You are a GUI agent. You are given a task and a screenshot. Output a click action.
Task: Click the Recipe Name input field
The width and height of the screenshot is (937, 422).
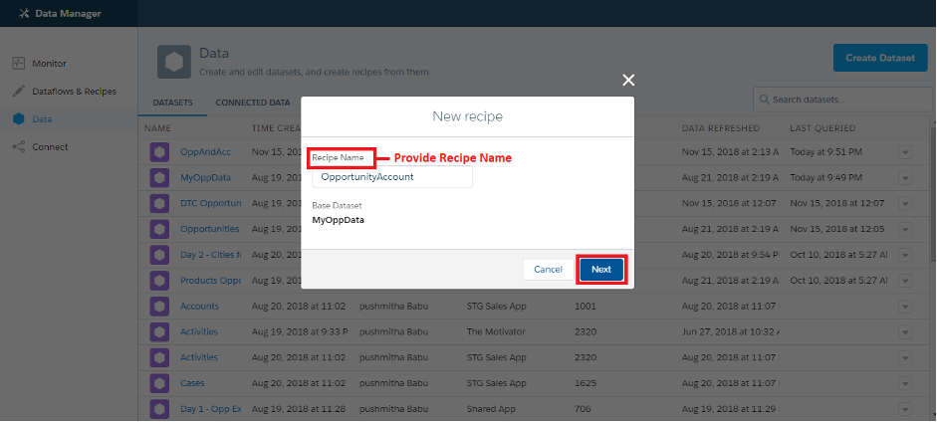click(x=392, y=177)
